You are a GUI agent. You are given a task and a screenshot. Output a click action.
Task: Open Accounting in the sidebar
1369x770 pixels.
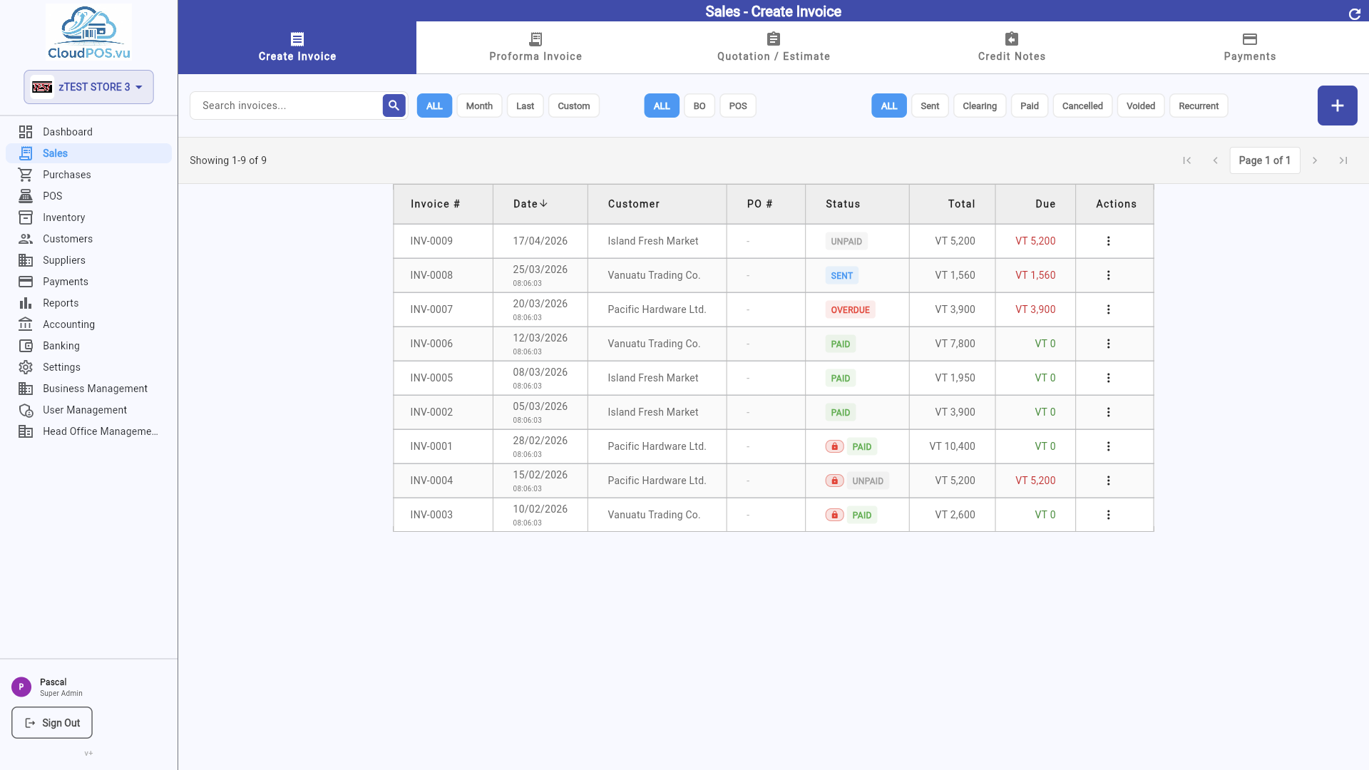point(88,324)
